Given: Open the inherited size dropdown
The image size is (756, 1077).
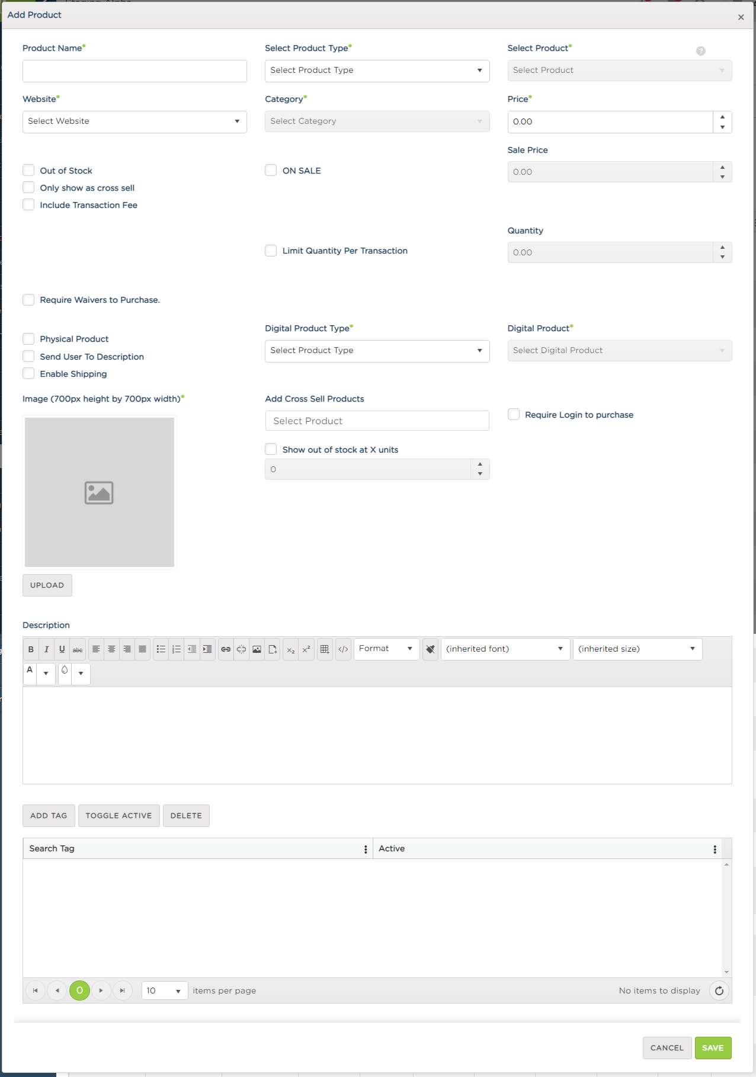Looking at the screenshot, I should [x=637, y=649].
